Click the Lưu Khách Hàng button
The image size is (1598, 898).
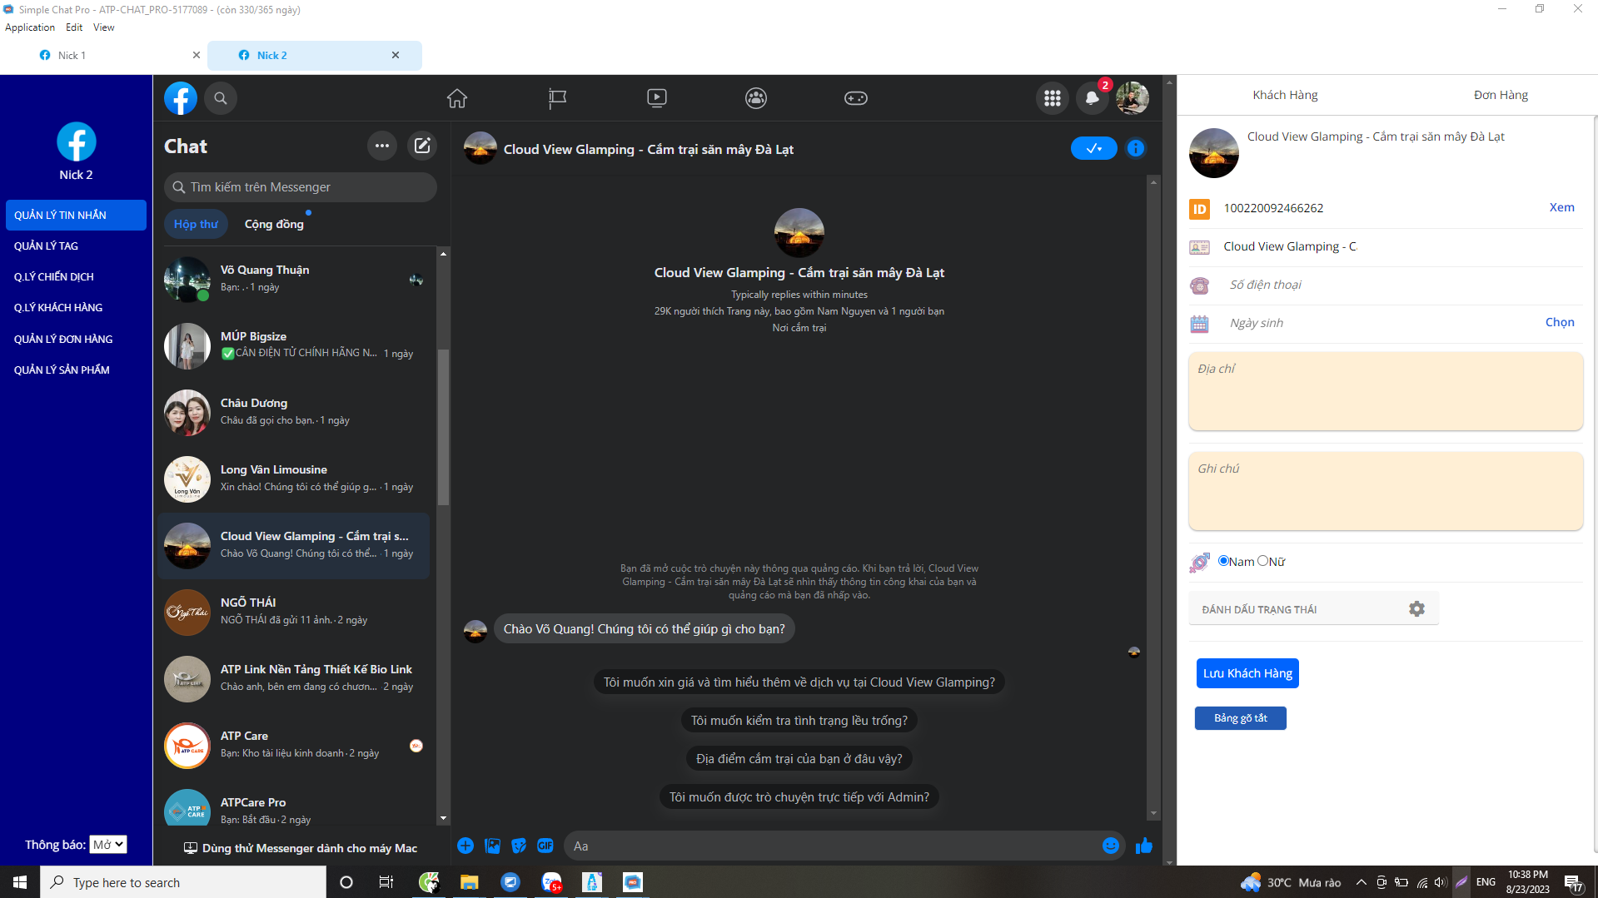click(1247, 673)
